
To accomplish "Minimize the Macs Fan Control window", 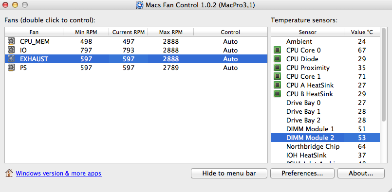I will (x=15, y=5).
